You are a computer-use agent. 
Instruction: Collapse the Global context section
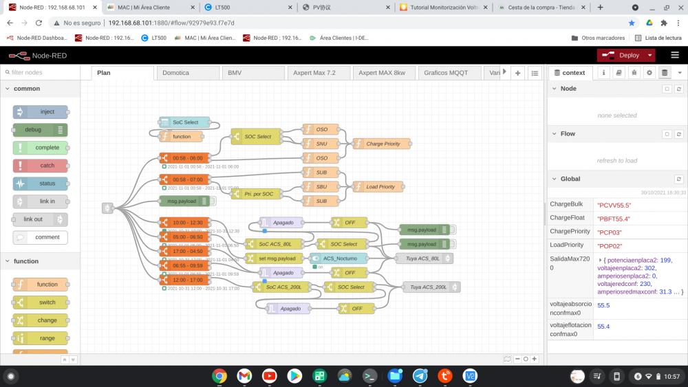[555, 179]
